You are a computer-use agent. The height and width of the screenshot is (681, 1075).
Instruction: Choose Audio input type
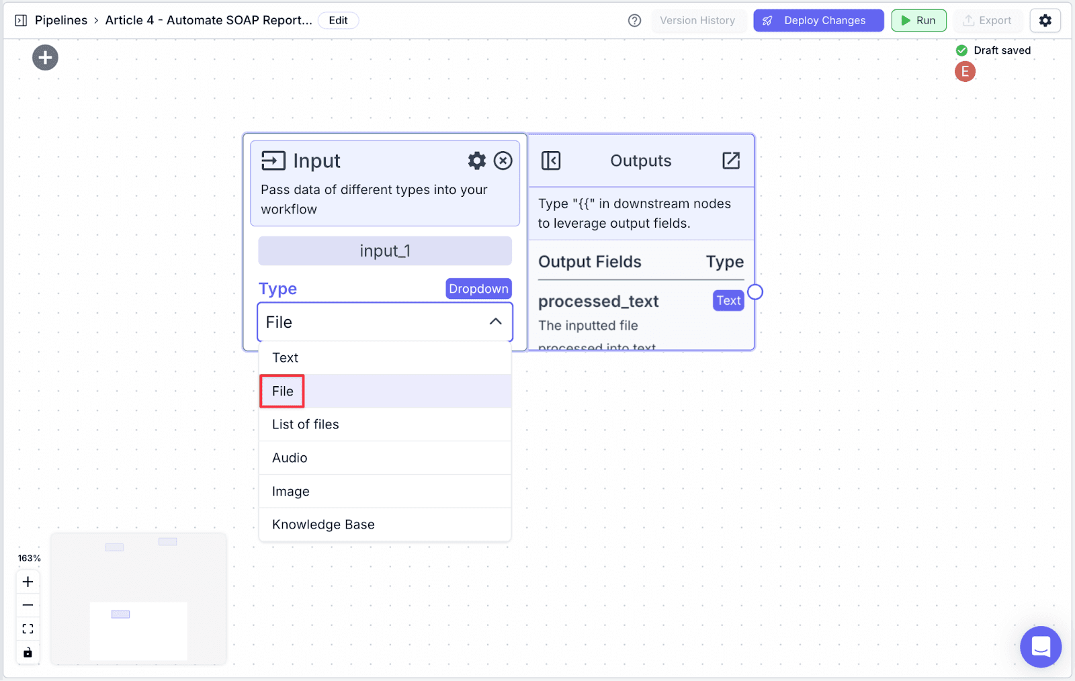point(385,458)
